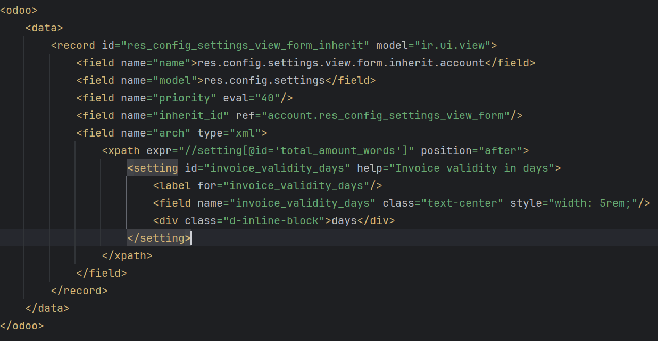Click the closing </odoo> tag
Screen dimensions: 658x341
pyautogui.click(x=22, y=326)
